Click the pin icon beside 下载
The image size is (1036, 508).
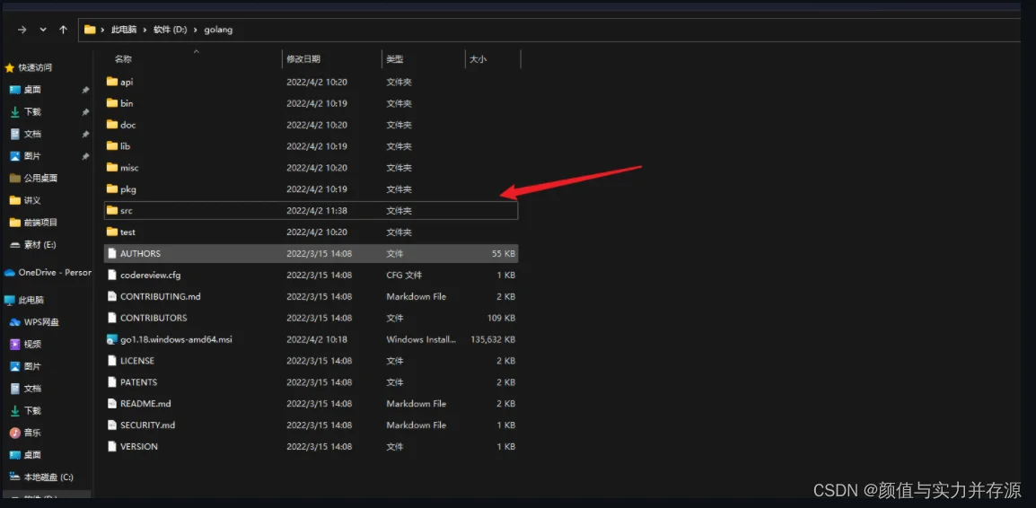pyautogui.click(x=85, y=112)
